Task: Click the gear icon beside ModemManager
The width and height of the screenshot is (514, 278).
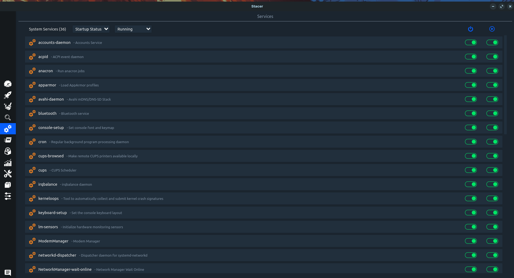Action: coord(32,241)
